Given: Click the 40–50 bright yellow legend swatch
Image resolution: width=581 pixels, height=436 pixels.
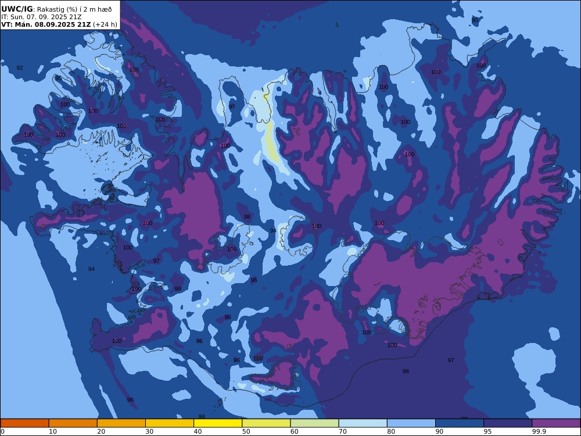Looking at the screenshot, I should (218, 423).
